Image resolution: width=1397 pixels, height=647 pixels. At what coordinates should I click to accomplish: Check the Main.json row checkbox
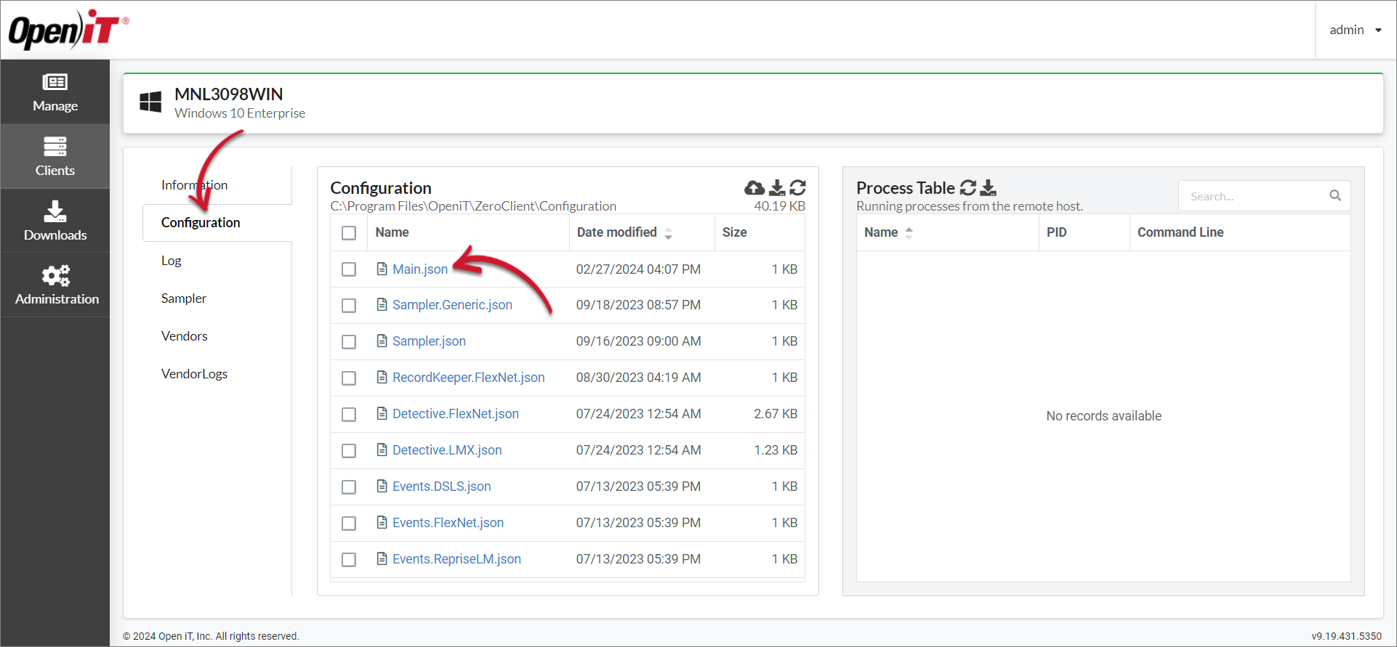[349, 269]
